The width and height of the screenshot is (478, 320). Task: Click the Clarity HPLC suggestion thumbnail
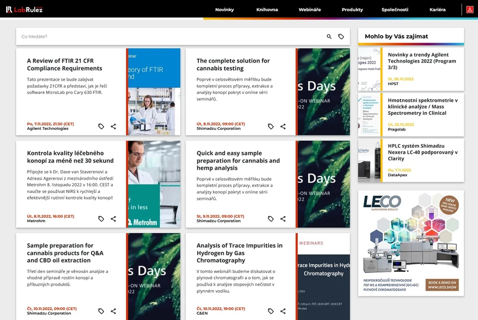(x=369, y=160)
